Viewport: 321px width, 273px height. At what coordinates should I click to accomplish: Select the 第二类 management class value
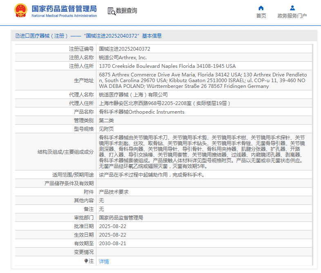(107, 121)
